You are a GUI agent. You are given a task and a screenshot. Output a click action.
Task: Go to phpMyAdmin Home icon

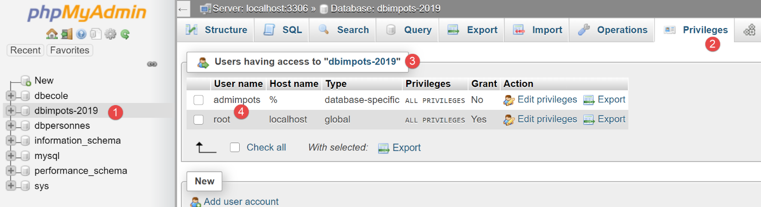[51, 34]
